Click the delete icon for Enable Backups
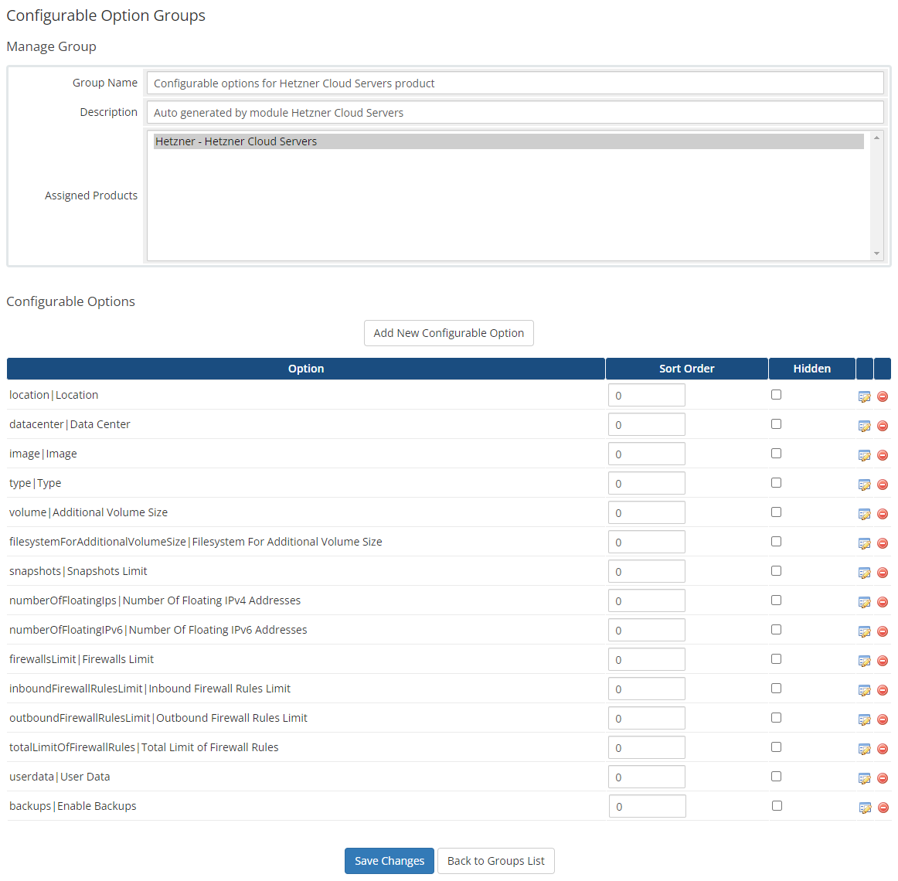Image resolution: width=898 pixels, height=881 pixels. 883,807
